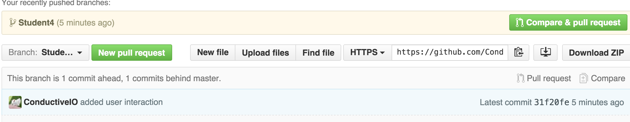This screenshot has height=122, width=630.
Task: Open the "added user interaction" commit message
Action: pos(121,102)
